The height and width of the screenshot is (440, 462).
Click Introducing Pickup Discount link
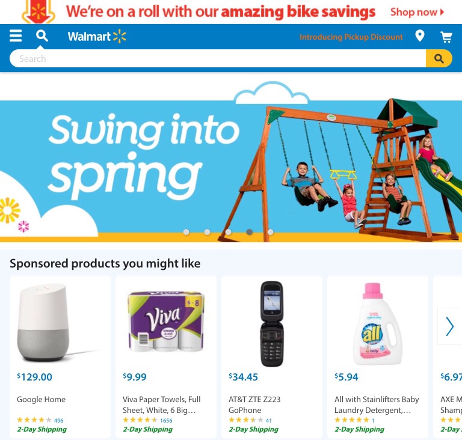pyautogui.click(x=351, y=37)
